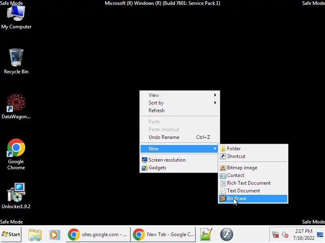Switch to New Tab Chrome window
Image resolution: width=325 pixels, height=243 pixels.
click(163, 234)
